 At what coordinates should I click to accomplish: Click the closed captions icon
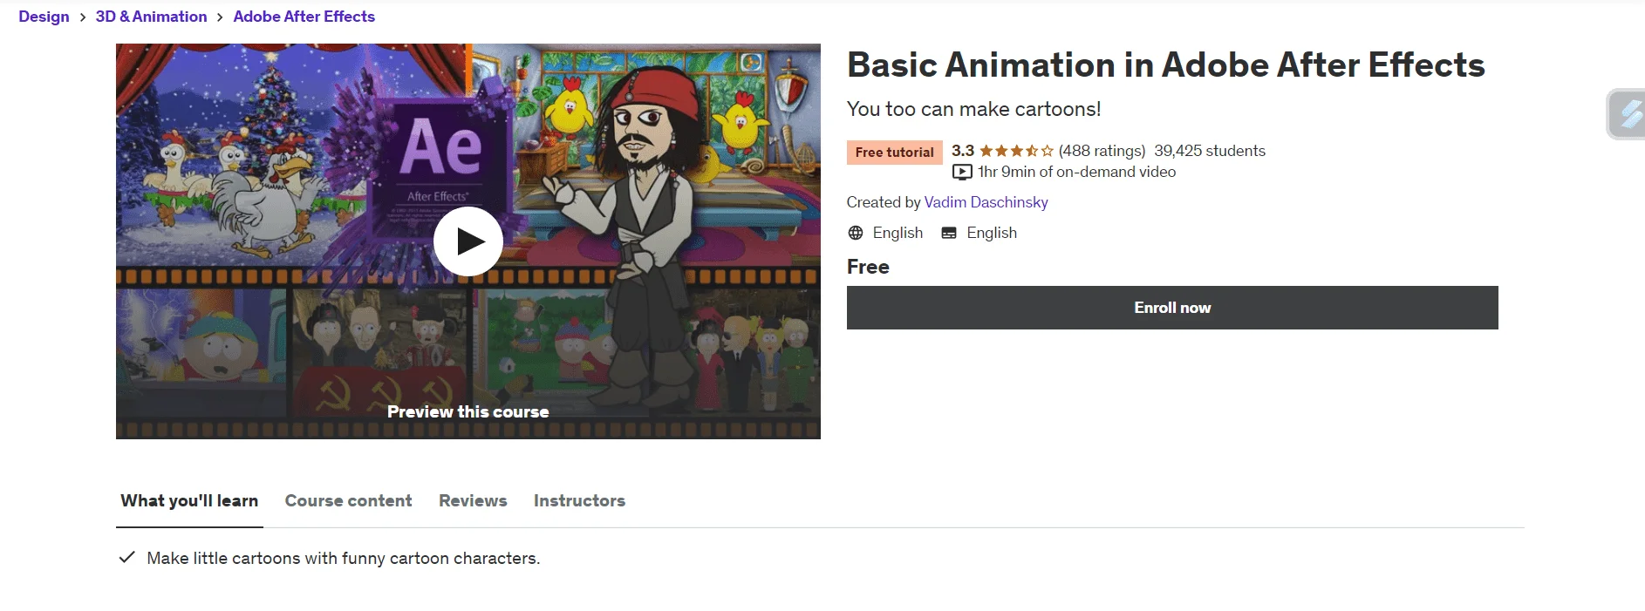click(x=949, y=233)
